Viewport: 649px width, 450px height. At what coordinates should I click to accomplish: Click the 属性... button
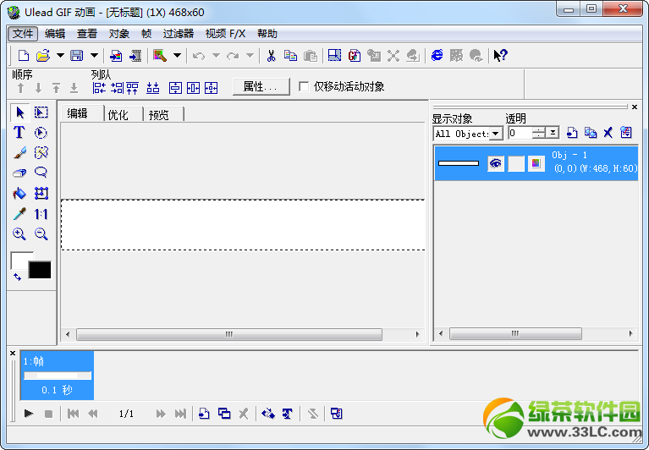tap(261, 86)
